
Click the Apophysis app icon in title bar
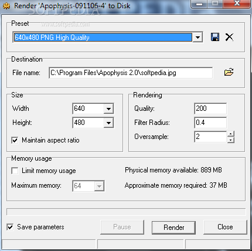(x=6, y=6)
